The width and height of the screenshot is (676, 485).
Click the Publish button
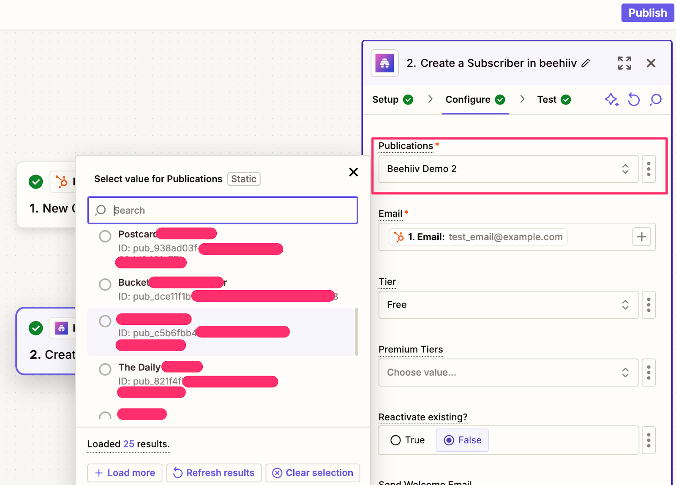click(647, 13)
